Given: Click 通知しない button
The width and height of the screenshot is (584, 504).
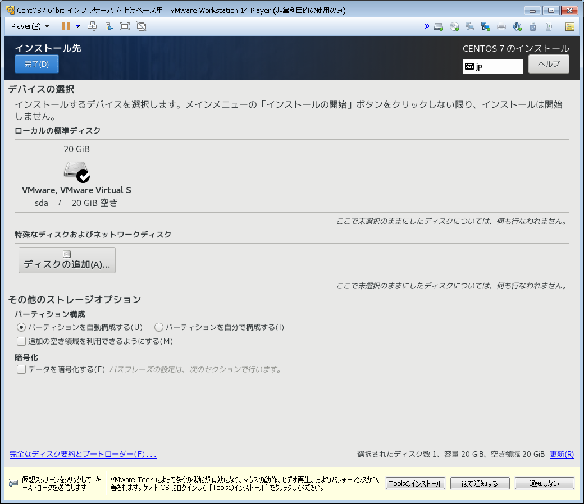Looking at the screenshot, I should [544, 484].
